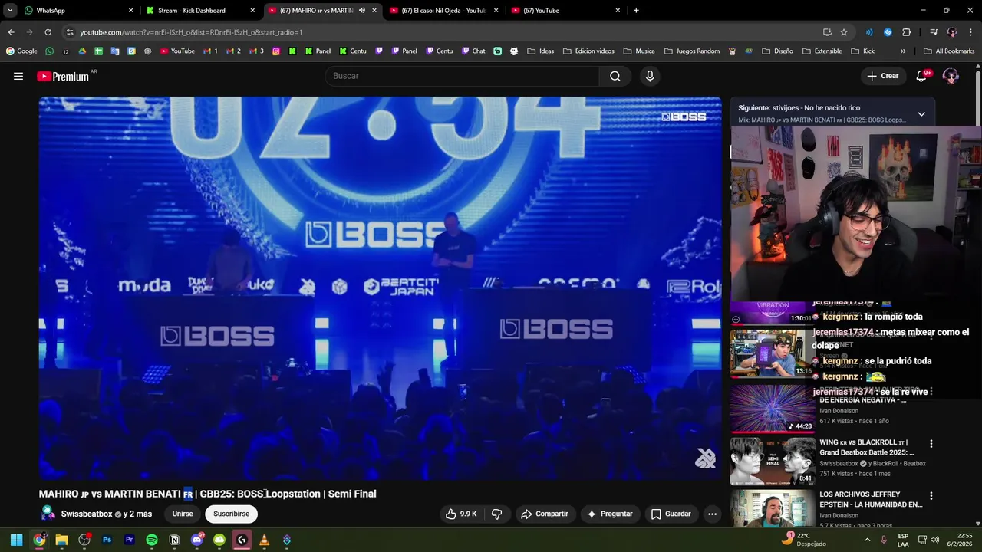Open Discord from the taskbar
Screen dimensions: 982x552
coord(197,540)
